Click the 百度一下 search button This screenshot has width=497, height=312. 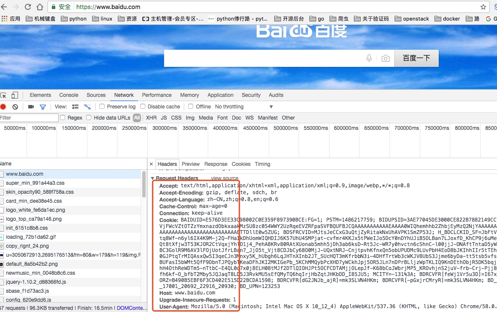(x=416, y=58)
